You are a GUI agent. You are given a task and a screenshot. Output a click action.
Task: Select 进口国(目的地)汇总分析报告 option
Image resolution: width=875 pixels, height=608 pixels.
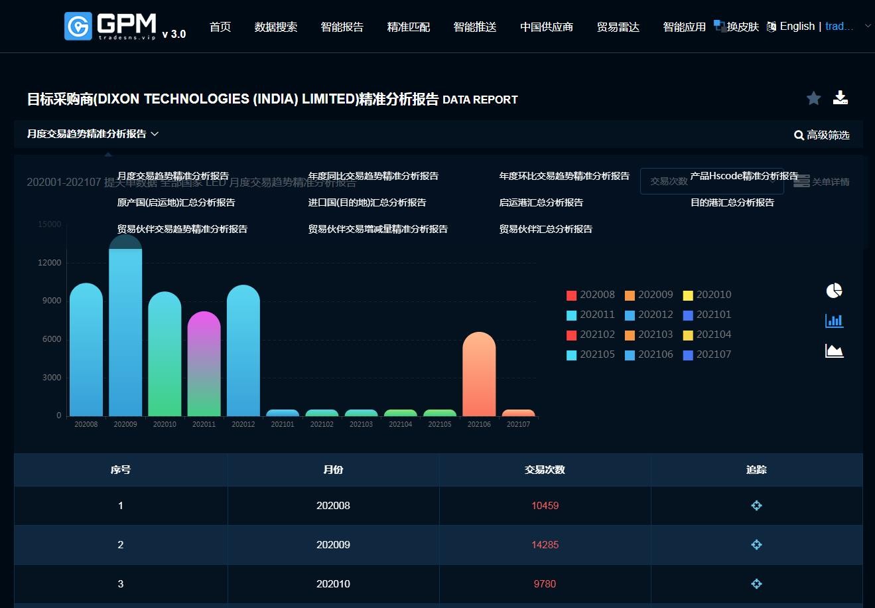click(367, 202)
